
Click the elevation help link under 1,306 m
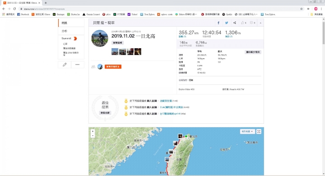(228, 37)
